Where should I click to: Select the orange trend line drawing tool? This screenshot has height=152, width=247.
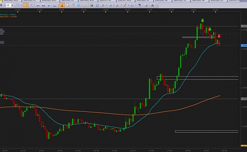(125, 5)
